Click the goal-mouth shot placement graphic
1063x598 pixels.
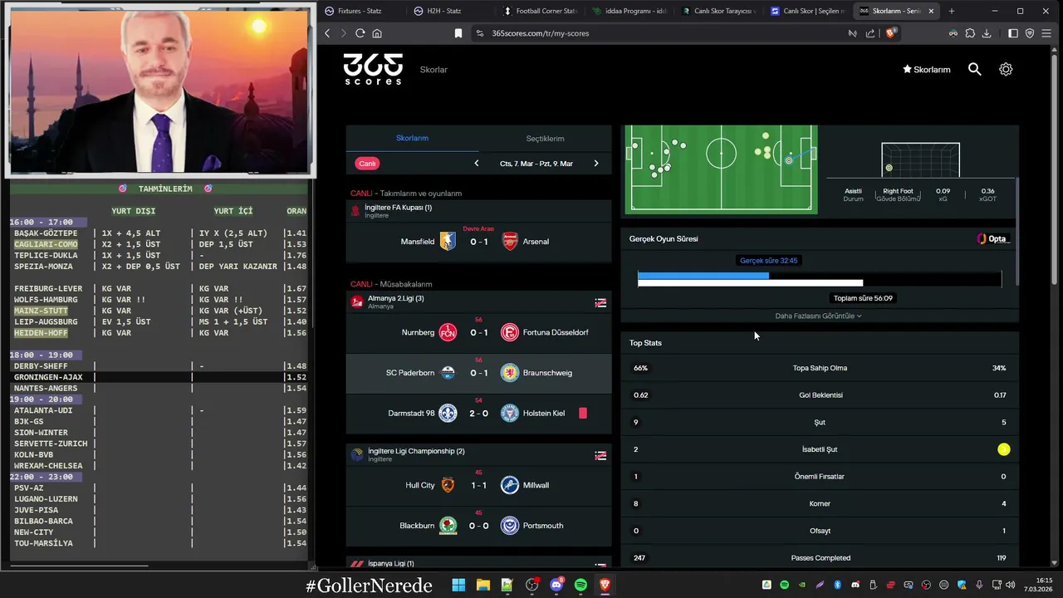coord(920,159)
